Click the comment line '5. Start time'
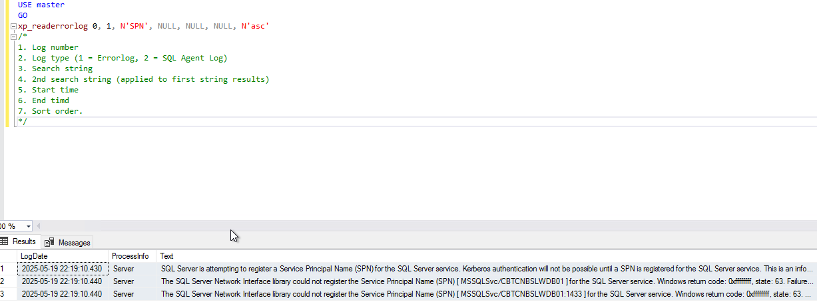Viewport: 817px width, 308px height. point(48,90)
